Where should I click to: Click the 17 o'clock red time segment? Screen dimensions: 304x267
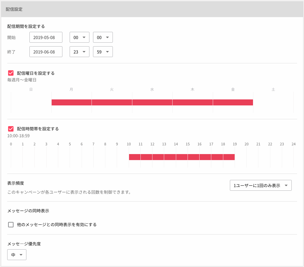217,157
